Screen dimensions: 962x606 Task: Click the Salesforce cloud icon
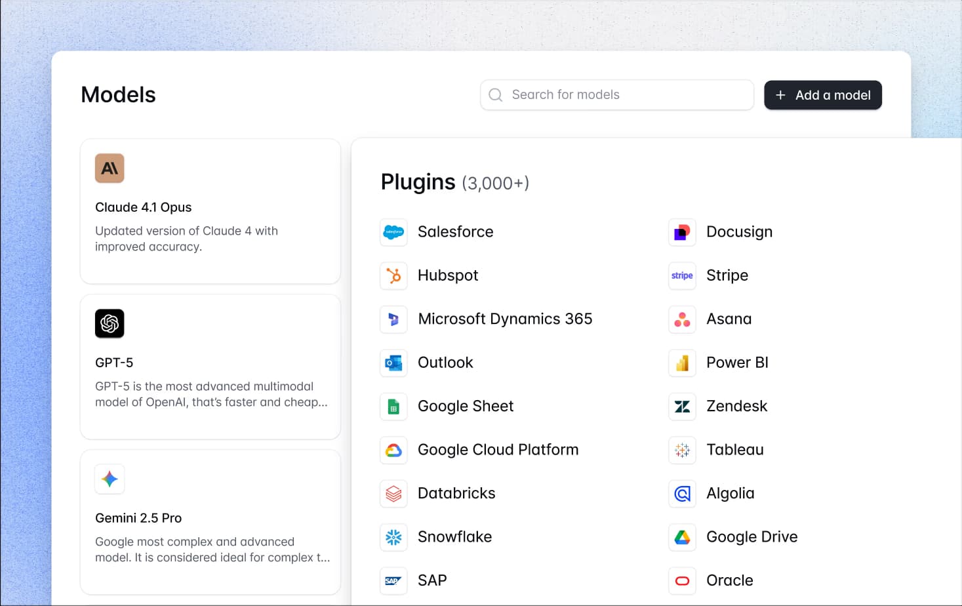pyautogui.click(x=393, y=232)
